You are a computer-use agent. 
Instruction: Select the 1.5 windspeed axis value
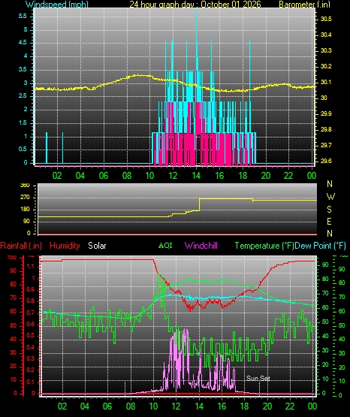pos(23,123)
